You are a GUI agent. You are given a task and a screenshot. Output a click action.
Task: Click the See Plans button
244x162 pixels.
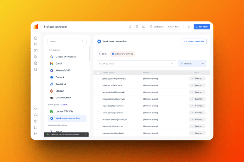[x=202, y=27]
